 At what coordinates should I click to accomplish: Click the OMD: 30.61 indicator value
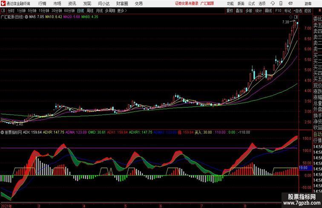(x=97, y=132)
